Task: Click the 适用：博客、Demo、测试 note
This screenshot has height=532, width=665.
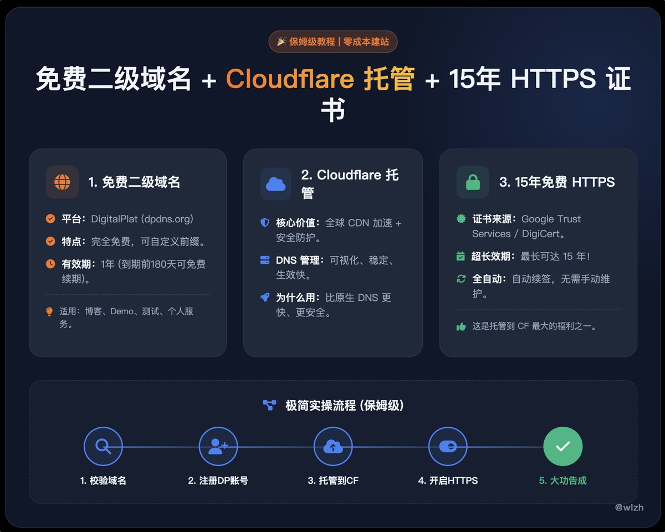Action: 127,318
